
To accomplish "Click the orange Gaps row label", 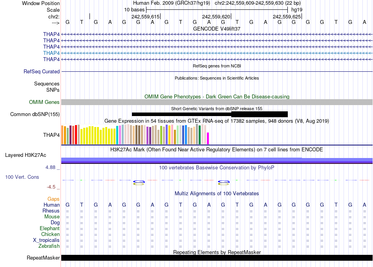I will tap(53, 199).
